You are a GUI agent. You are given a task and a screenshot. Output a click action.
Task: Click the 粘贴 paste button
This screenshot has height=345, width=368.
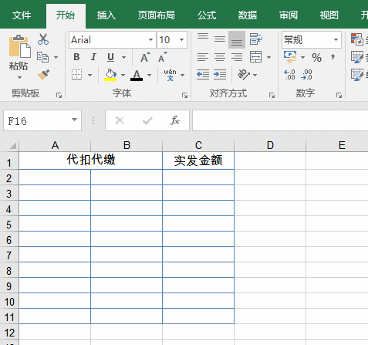pyautogui.click(x=19, y=56)
